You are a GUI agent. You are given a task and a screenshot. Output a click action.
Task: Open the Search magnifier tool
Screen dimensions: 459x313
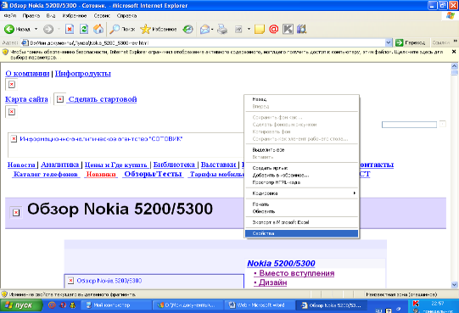115,29
